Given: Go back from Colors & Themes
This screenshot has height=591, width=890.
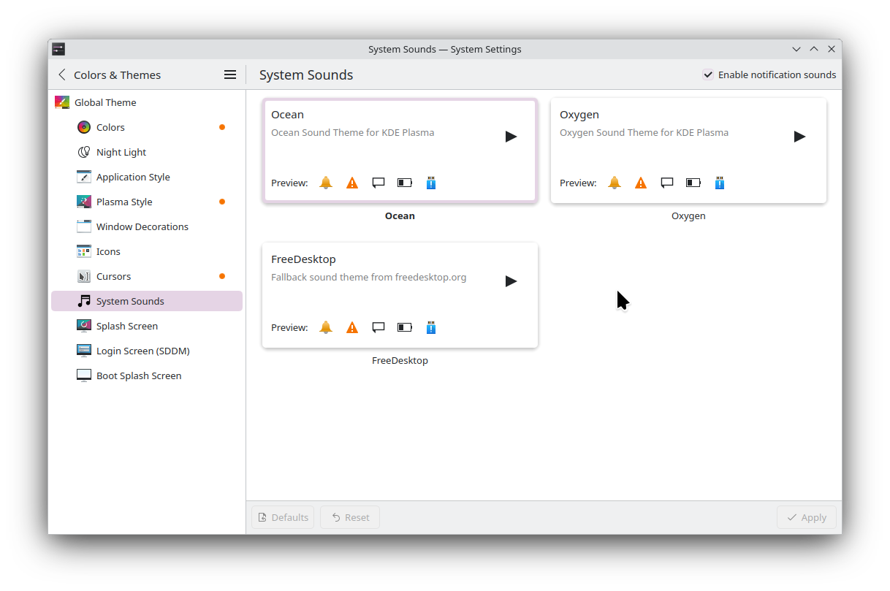Looking at the screenshot, I should (62, 75).
